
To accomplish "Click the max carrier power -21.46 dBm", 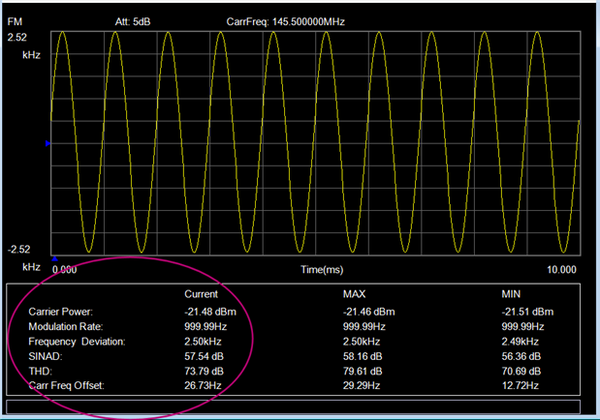I will [x=368, y=312].
